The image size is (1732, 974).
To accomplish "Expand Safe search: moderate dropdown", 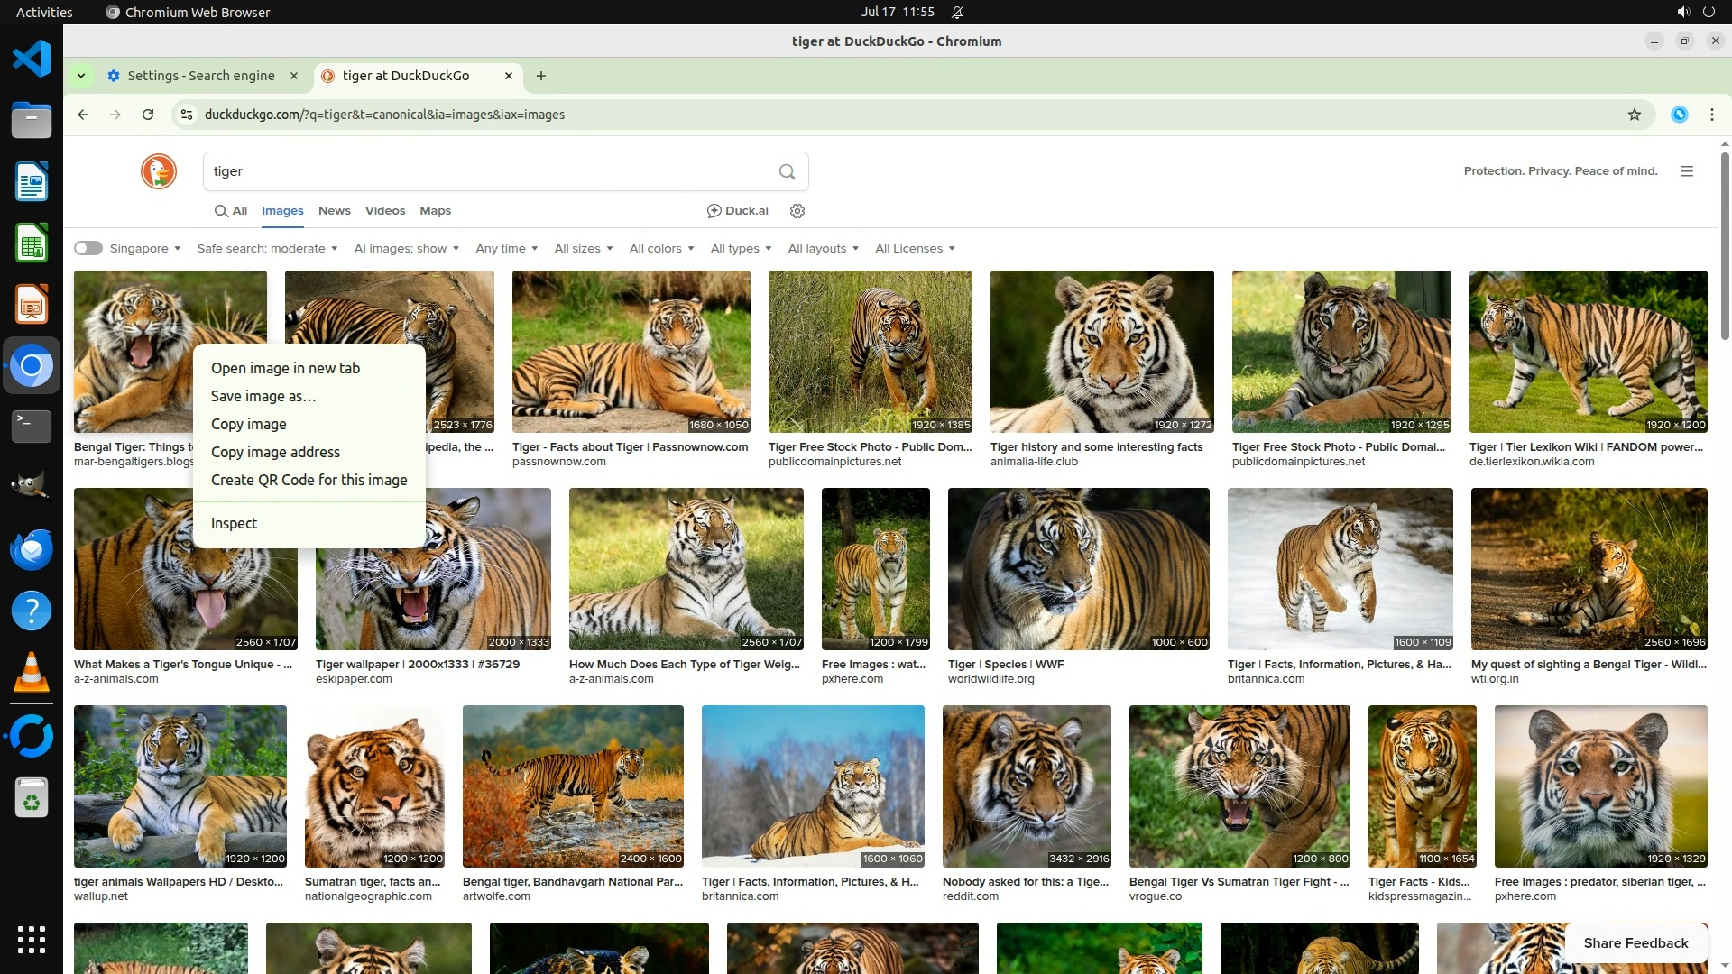I will pos(267,248).
